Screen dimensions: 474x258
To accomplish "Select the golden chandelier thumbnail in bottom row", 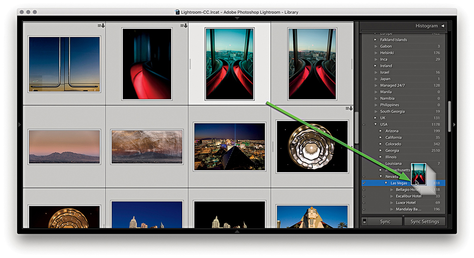I will [64, 217].
